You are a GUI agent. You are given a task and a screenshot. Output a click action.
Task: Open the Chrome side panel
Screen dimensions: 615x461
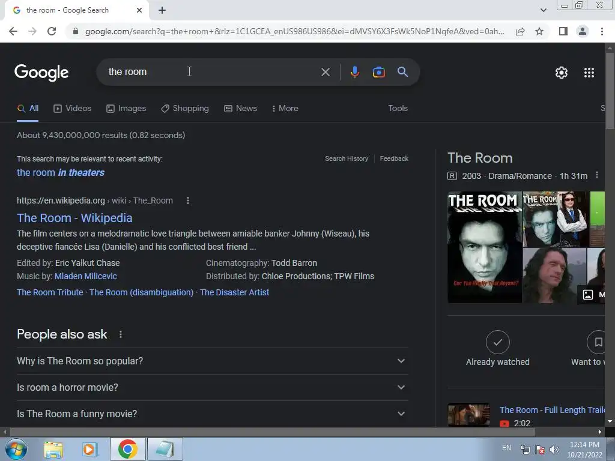[x=563, y=31]
